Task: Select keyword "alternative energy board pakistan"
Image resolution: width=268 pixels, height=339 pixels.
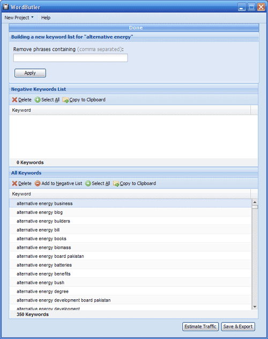Action: pyautogui.click(x=130, y=256)
